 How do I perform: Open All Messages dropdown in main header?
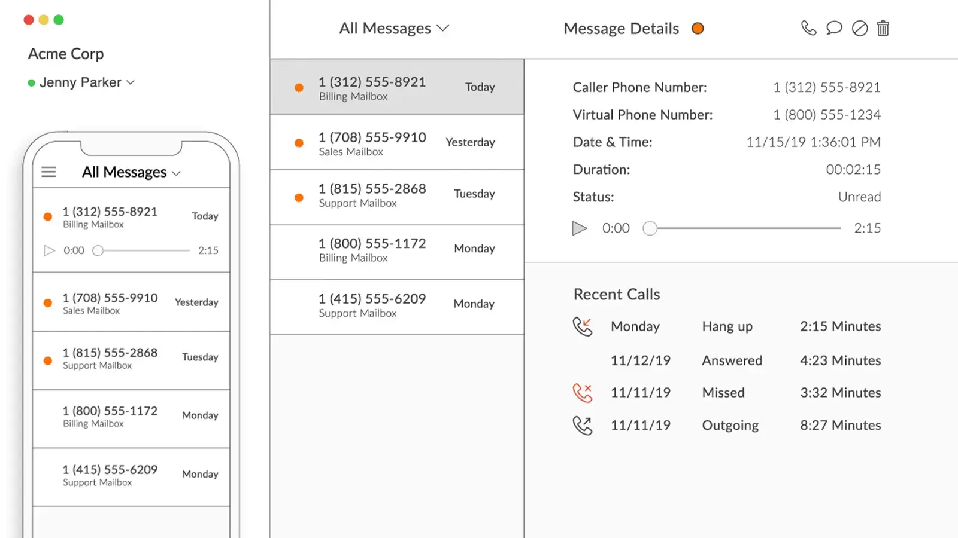coord(394,28)
